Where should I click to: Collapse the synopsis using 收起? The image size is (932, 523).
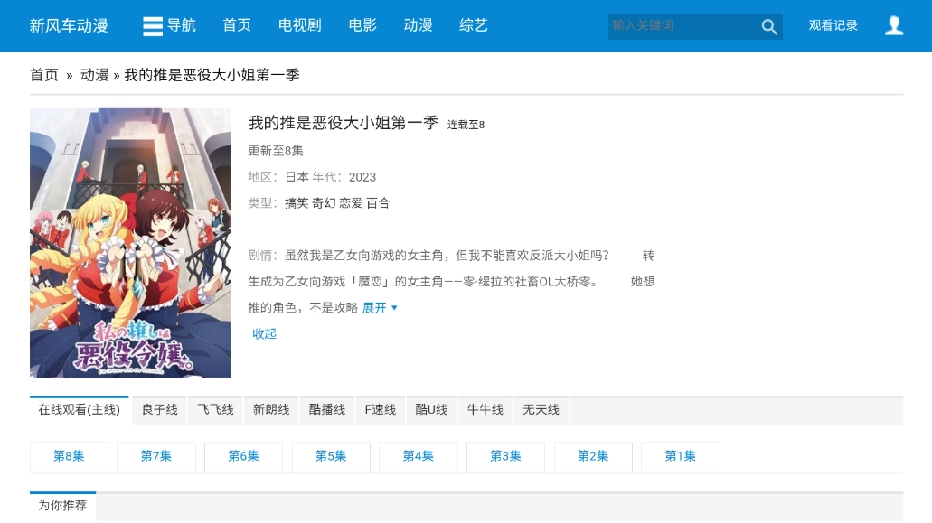point(264,333)
